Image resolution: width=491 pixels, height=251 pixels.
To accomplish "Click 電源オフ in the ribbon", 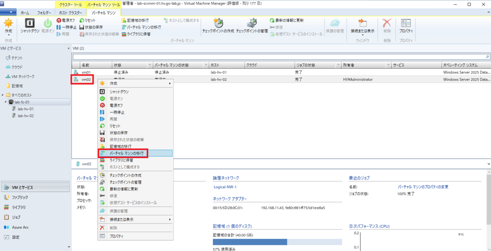I will [66, 20].
